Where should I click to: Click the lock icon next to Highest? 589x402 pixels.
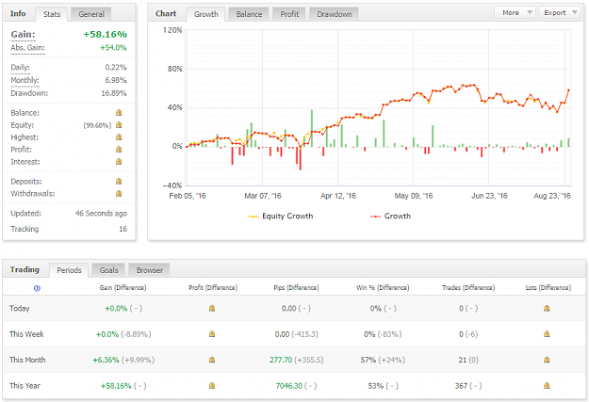pos(119,137)
